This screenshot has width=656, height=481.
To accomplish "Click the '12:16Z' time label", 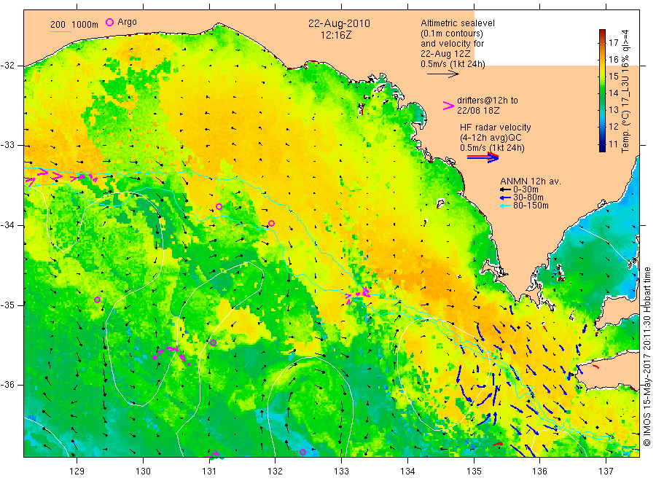I will click(x=336, y=35).
